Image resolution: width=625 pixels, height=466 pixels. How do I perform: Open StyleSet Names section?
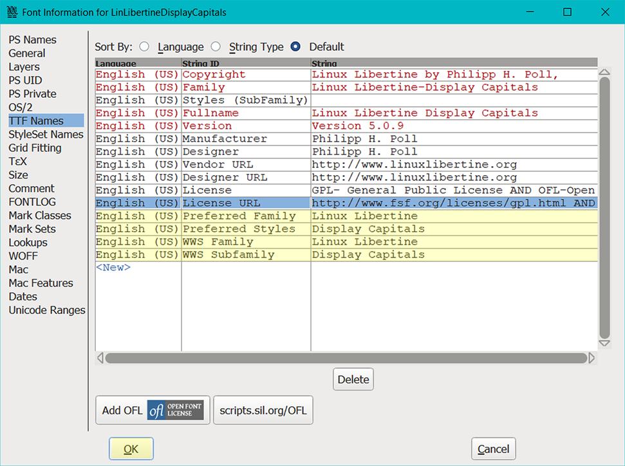(x=46, y=135)
